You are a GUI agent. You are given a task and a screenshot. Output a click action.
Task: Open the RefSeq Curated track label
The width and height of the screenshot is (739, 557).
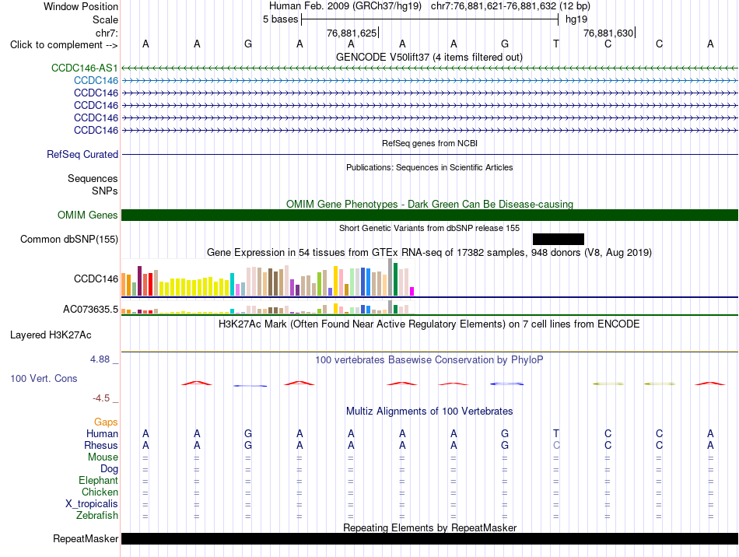(x=82, y=154)
